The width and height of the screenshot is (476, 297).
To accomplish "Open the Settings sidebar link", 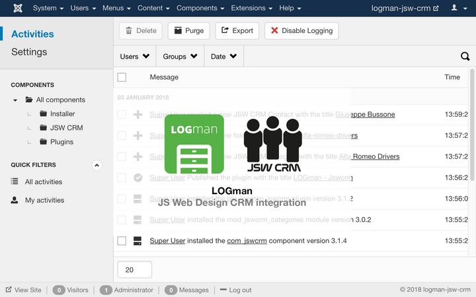I will point(29,52).
